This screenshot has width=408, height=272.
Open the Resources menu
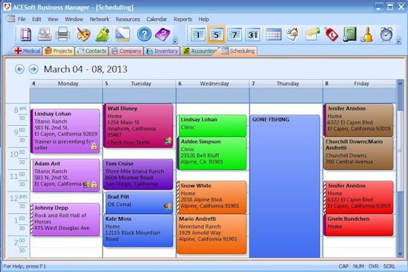tap(128, 19)
